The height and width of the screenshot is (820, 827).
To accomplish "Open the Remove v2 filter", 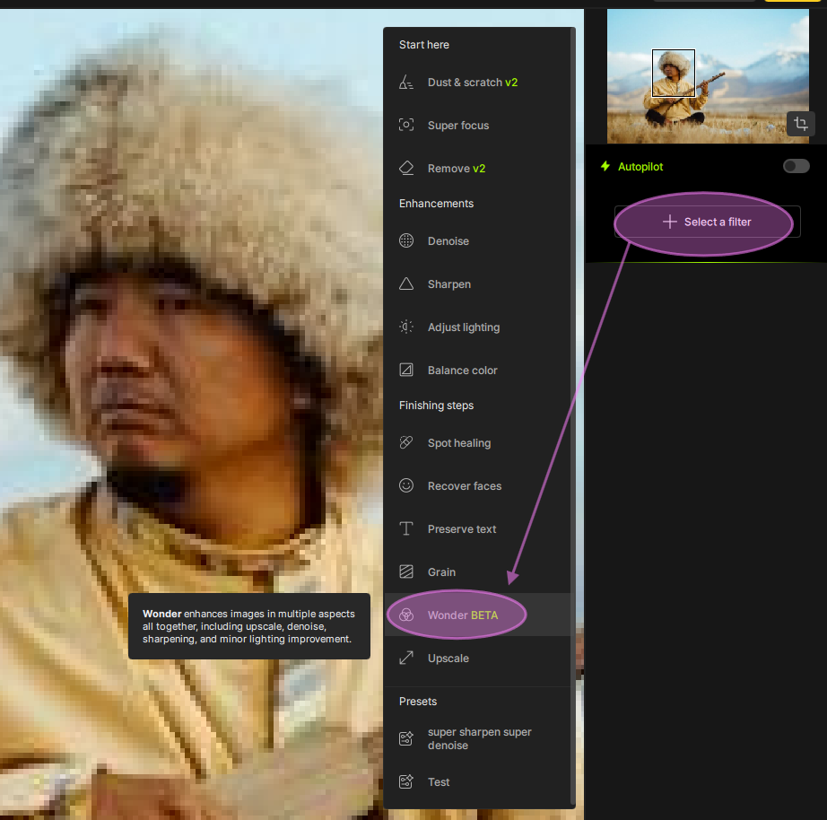I will (x=405, y=168).
